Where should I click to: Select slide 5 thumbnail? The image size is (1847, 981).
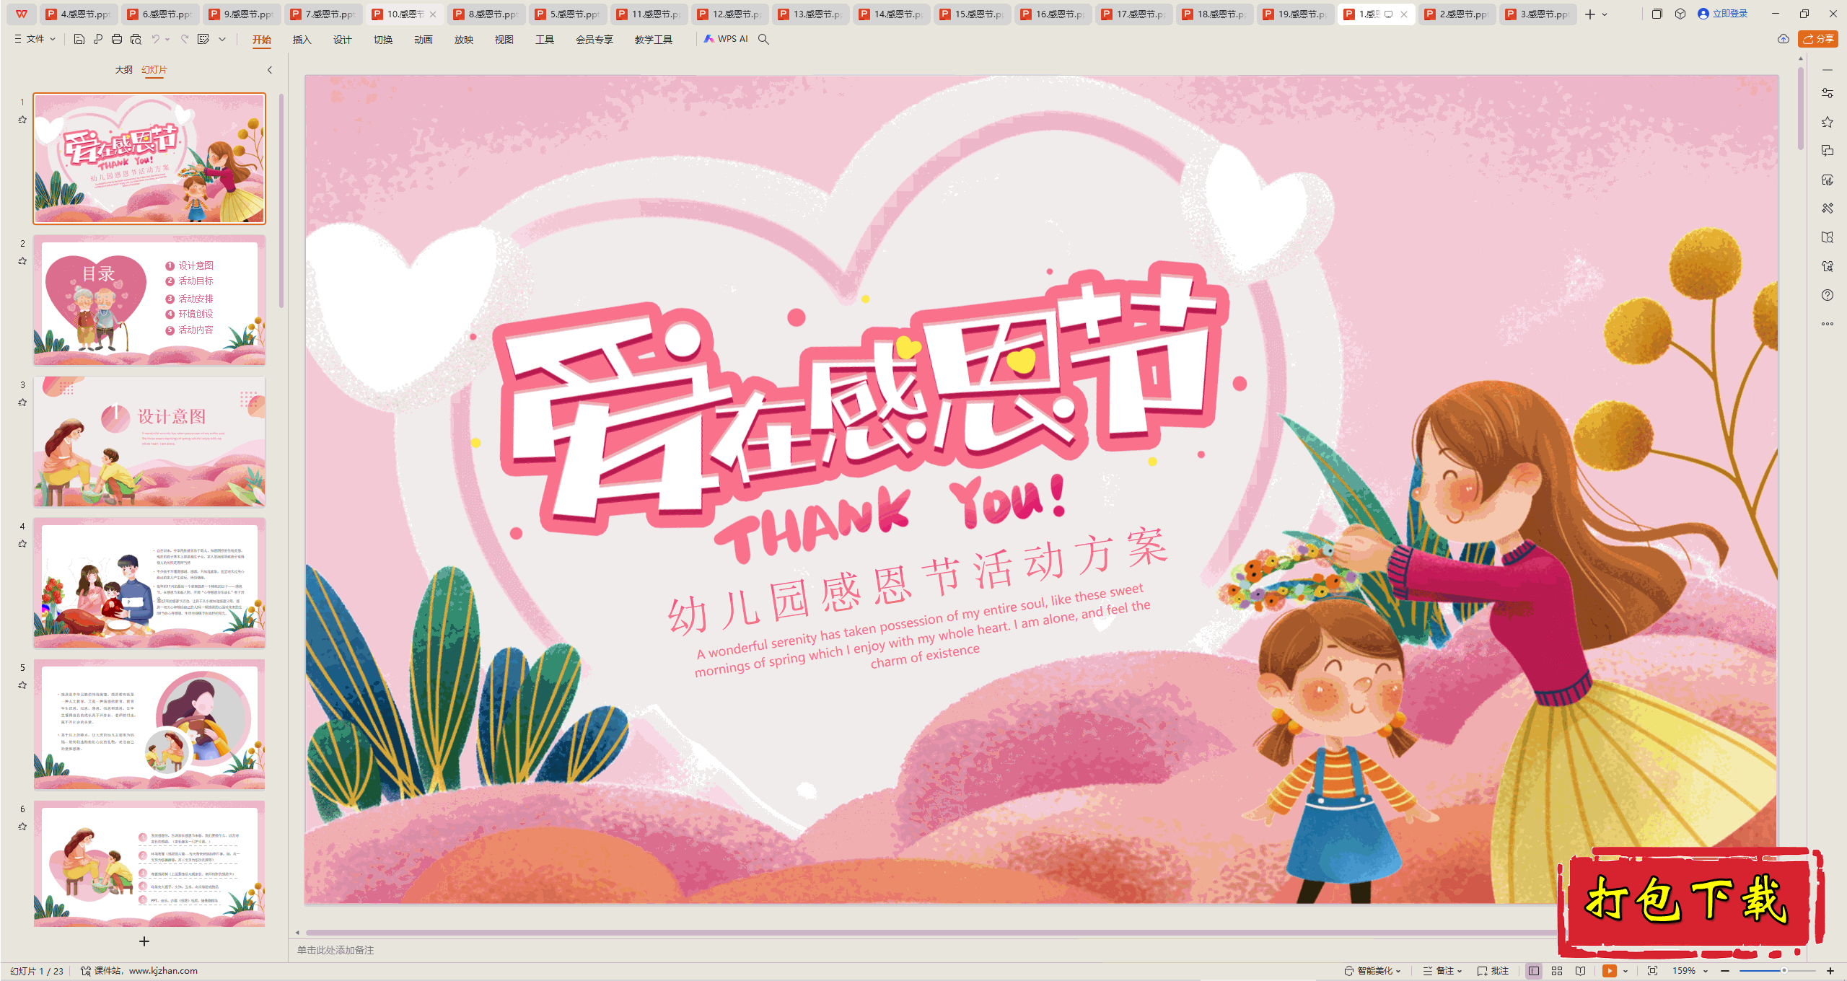(149, 724)
